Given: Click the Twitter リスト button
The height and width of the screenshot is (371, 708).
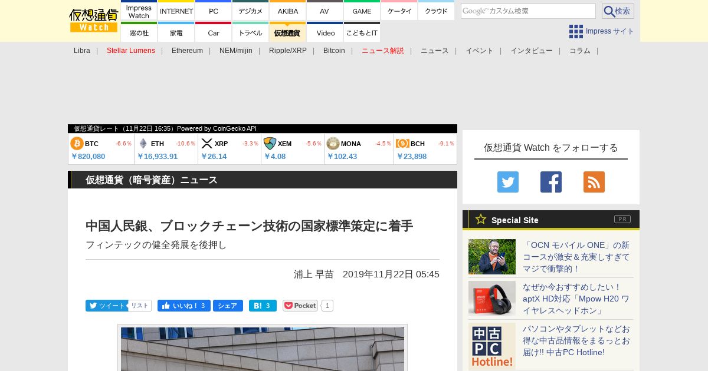Looking at the screenshot, I should coord(140,306).
